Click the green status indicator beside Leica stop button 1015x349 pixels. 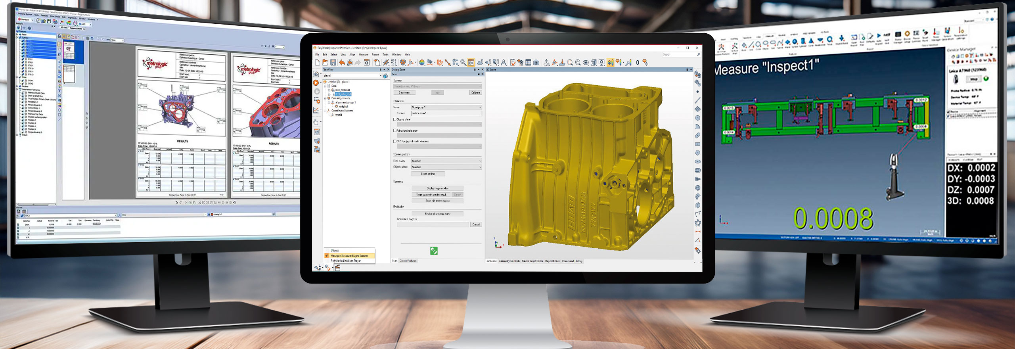coord(986,79)
